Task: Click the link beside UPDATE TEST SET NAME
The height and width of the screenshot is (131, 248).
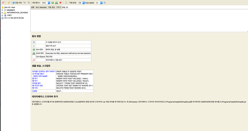Action: (x=38, y=85)
